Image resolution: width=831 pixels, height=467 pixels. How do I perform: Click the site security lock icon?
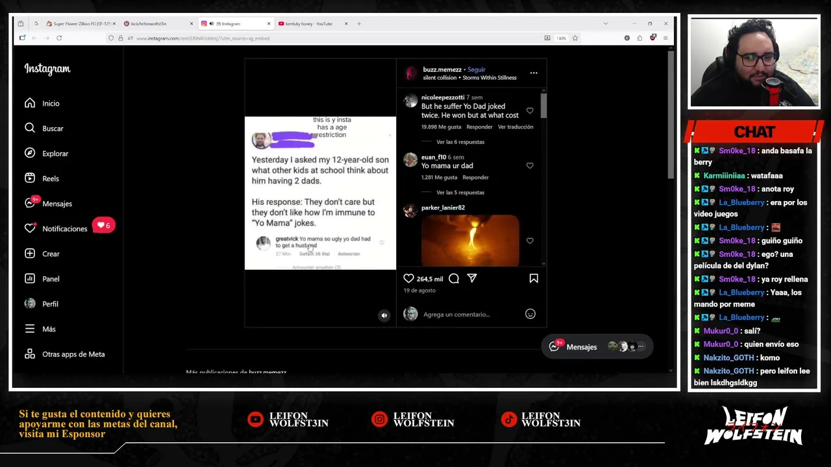(120, 38)
